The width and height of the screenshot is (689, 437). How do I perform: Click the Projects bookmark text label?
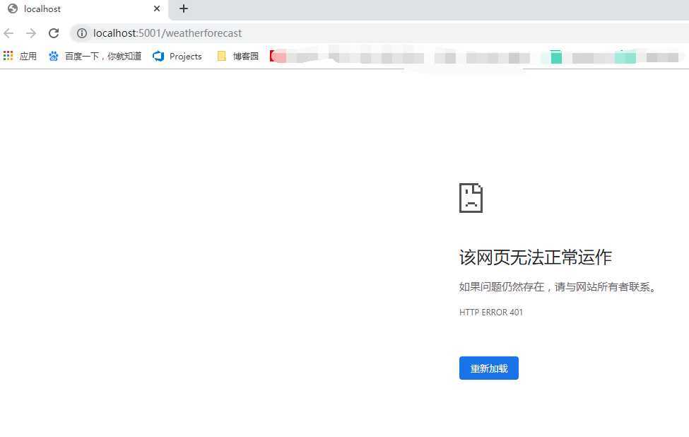coord(185,56)
